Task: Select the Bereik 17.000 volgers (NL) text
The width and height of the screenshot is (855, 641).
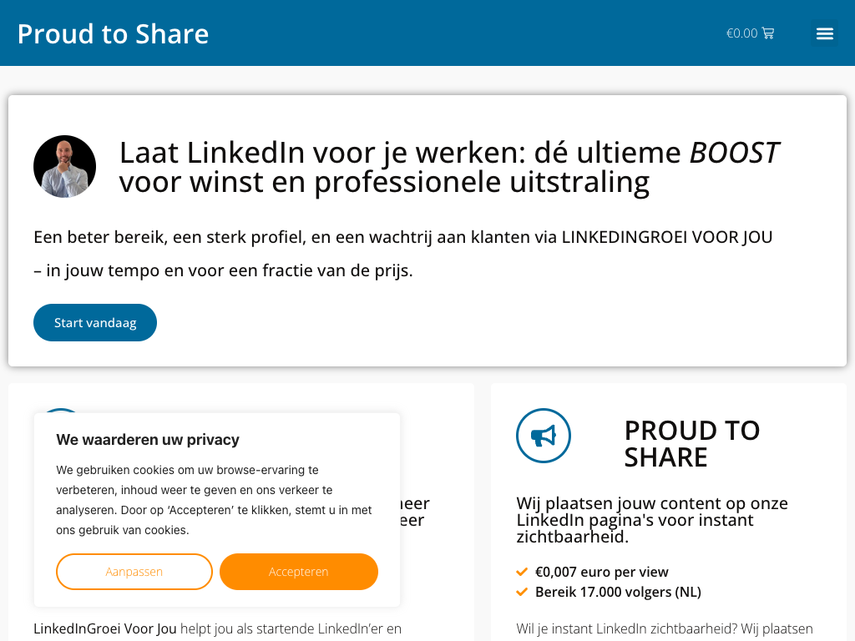Action: 618,592
